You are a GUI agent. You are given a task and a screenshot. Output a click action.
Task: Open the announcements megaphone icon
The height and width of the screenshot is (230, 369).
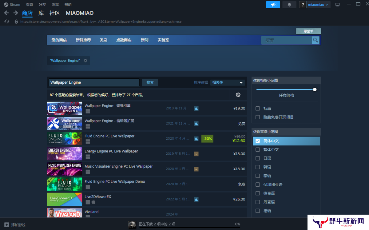273,5
